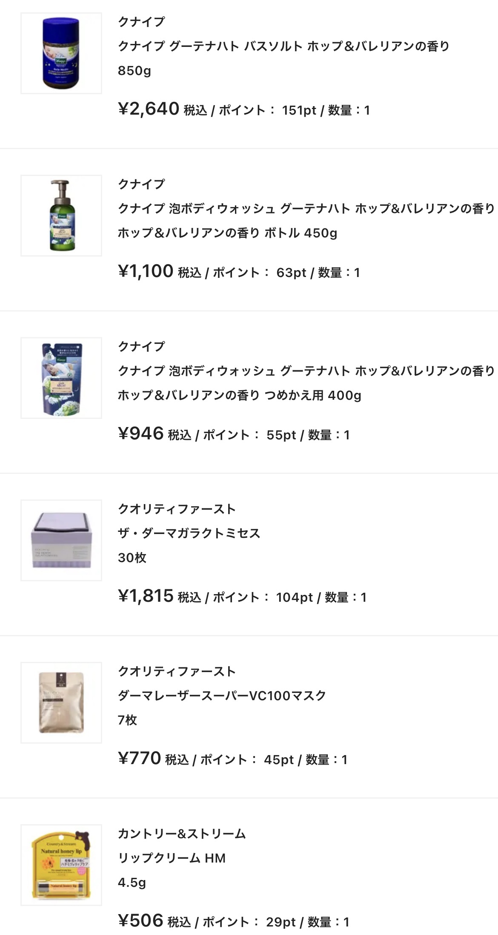
Task: Click クオリティファースト brand above VC100 mask
Action: click(177, 671)
